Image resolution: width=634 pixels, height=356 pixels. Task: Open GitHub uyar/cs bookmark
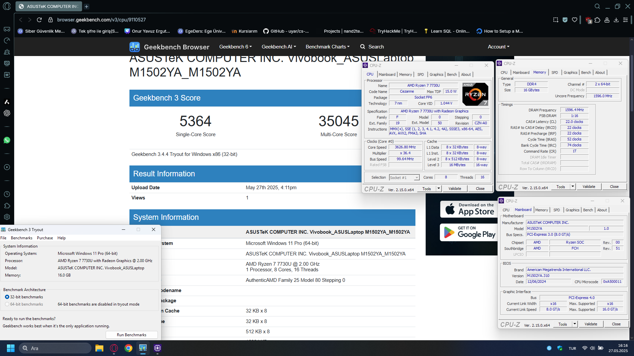(x=286, y=31)
